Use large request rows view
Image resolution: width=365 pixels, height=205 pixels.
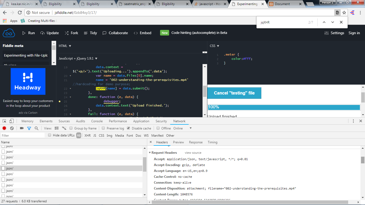click(57, 128)
